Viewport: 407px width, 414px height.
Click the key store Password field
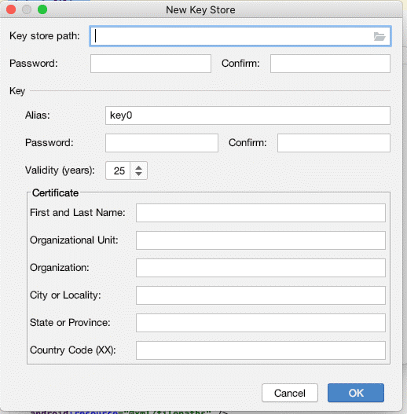[x=151, y=64]
